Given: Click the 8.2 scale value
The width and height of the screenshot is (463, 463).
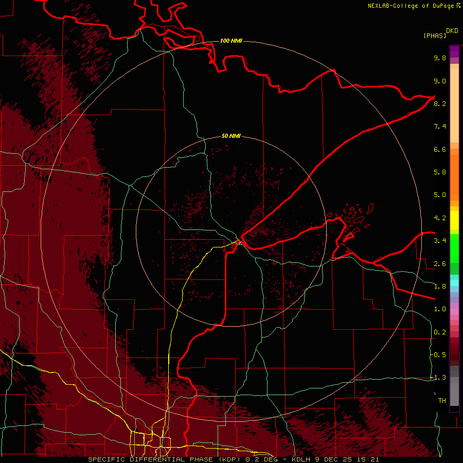Looking at the screenshot, I should (x=440, y=103).
